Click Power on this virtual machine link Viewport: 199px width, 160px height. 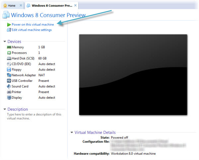tap(33, 25)
